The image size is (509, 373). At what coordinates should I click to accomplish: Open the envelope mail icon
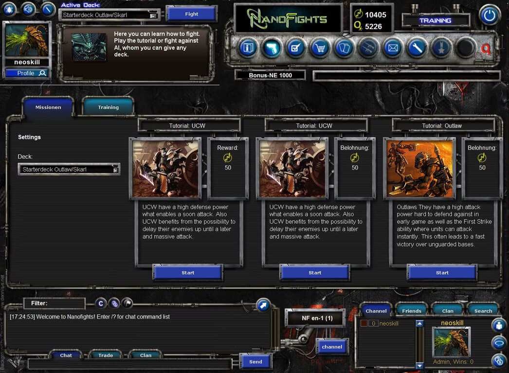click(x=393, y=48)
